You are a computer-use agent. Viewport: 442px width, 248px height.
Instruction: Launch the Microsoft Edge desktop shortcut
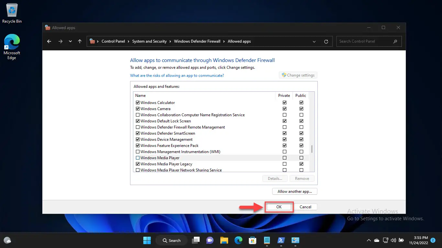point(12,47)
